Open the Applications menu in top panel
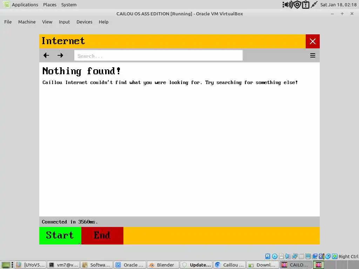This screenshot has width=359, height=269. point(25,5)
